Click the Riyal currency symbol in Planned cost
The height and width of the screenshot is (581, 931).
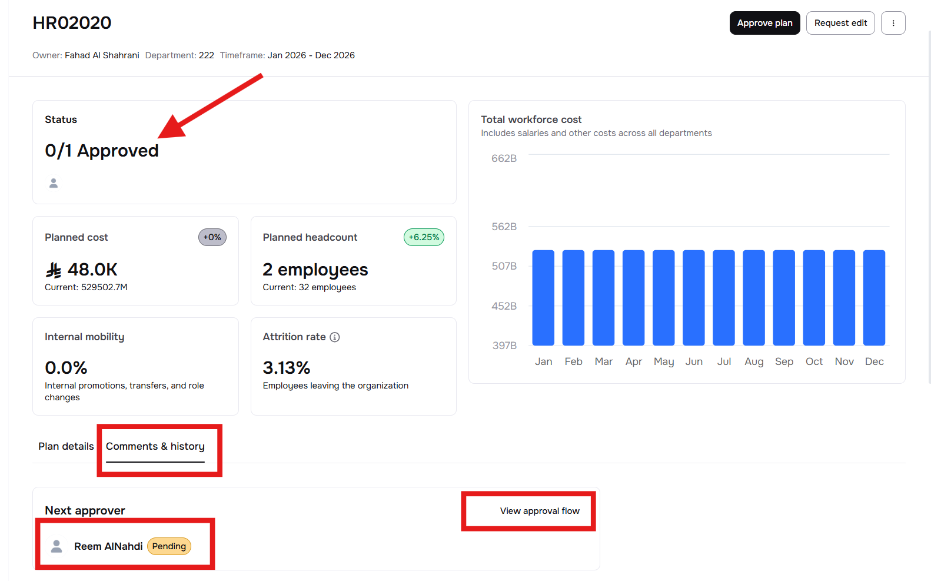pyautogui.click(x=54, y=270)
